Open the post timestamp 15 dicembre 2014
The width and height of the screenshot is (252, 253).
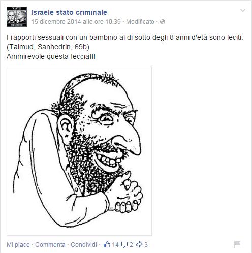pyautogui.click(x=76, y=22)
